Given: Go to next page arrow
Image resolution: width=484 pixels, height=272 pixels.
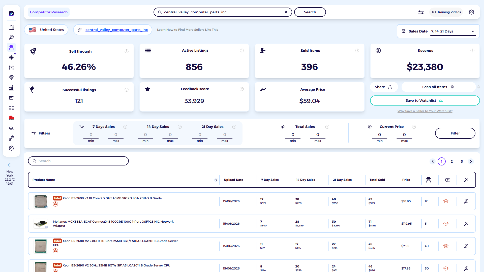Looking at the screenshot, I should [x=471, y=161].
